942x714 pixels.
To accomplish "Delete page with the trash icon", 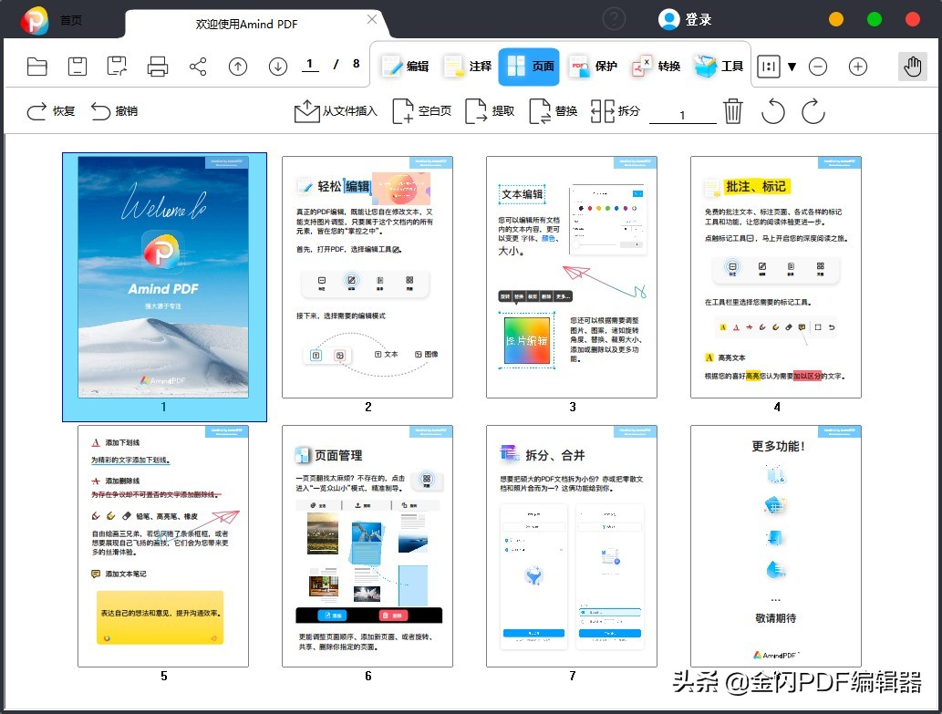I will pos(733,111).
